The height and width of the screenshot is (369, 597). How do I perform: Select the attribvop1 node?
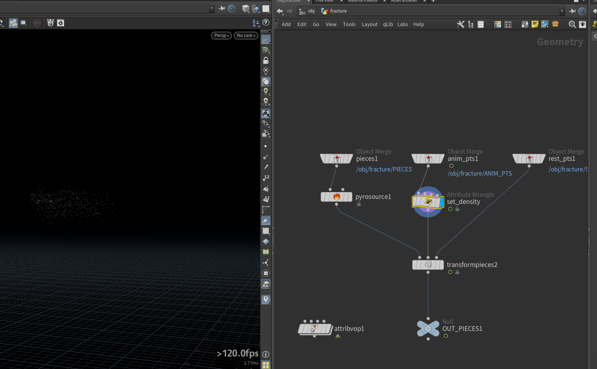pyautogui.click(x=315, y=329)
